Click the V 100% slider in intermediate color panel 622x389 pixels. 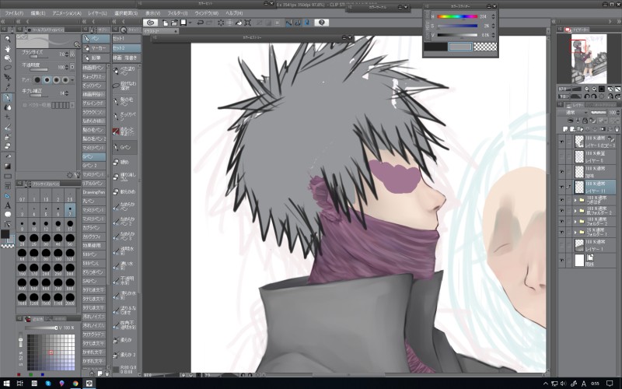click(x=41, y=328)
